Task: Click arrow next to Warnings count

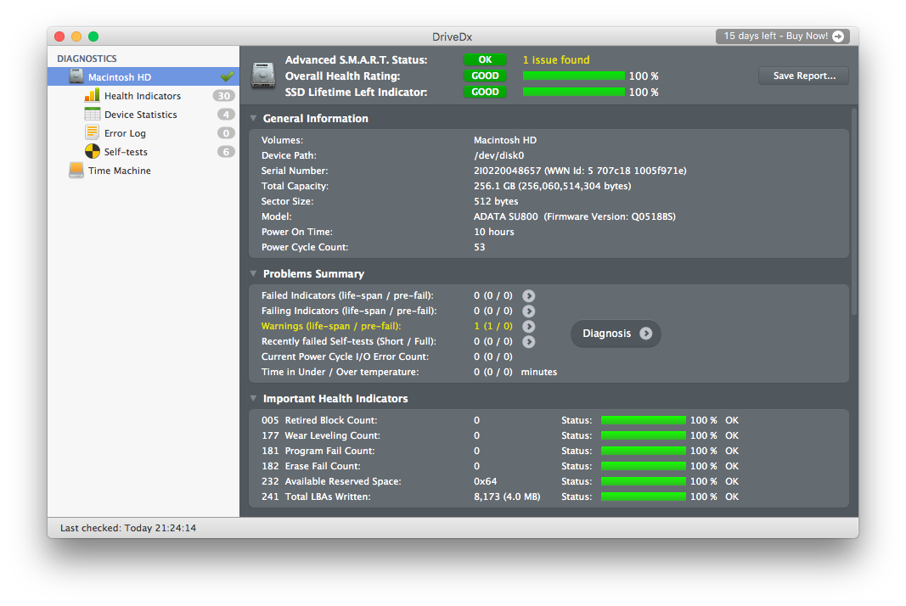Action: coord(529,327)
